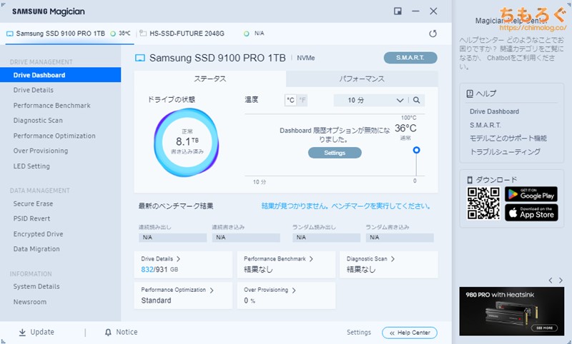Click the 980 PRO with Heatsink banner
The width and height of the screenshot is (572, 344).
511,311
